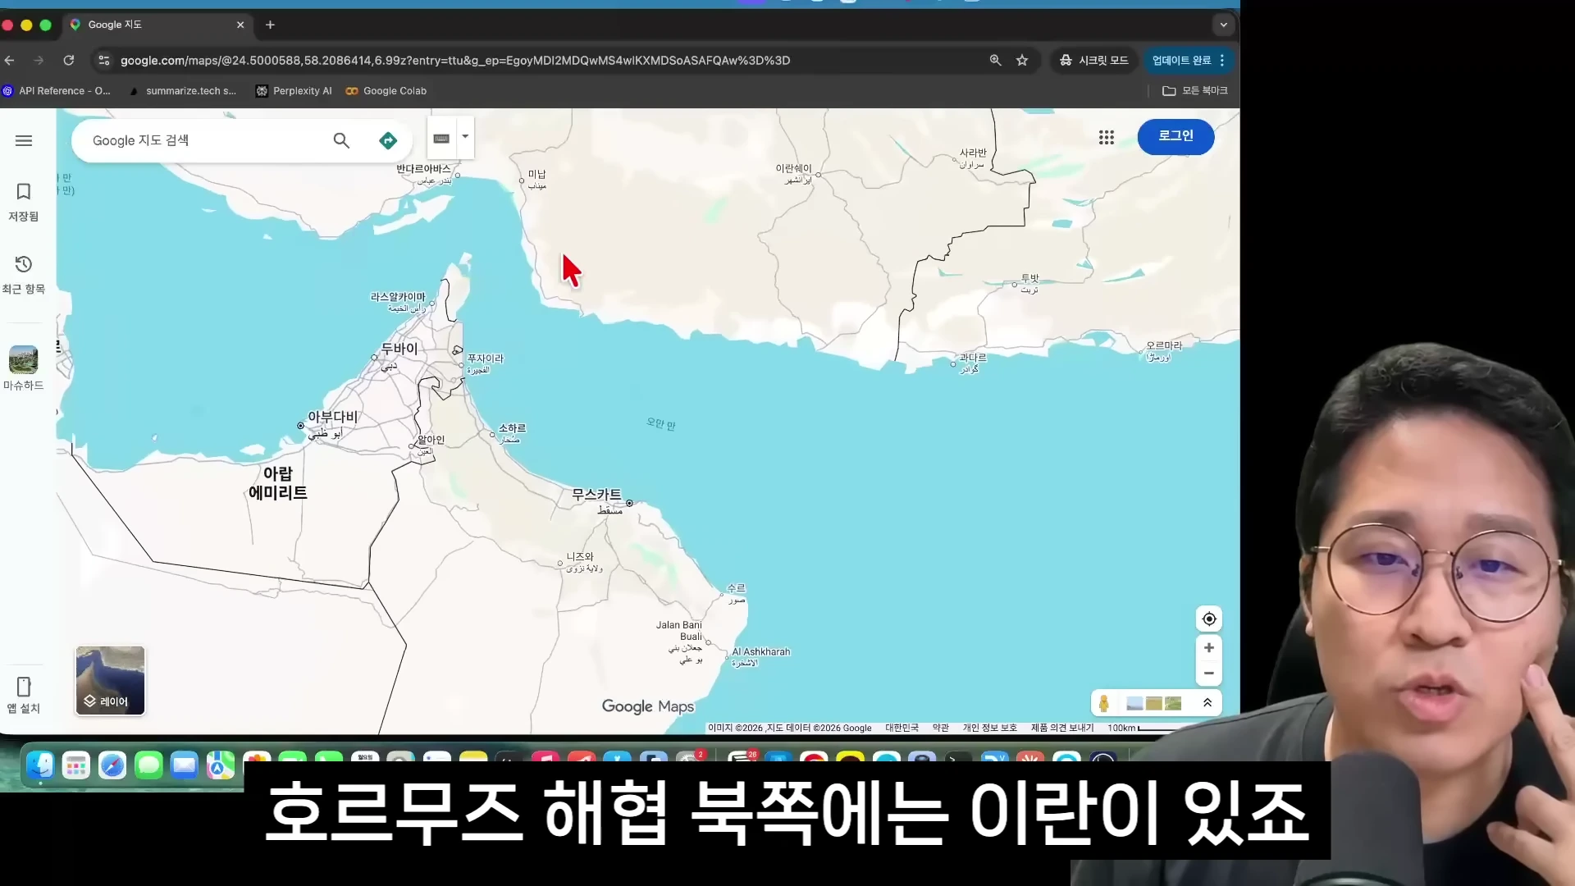
Task: Center map on my location
Action: coord(1209,619)
